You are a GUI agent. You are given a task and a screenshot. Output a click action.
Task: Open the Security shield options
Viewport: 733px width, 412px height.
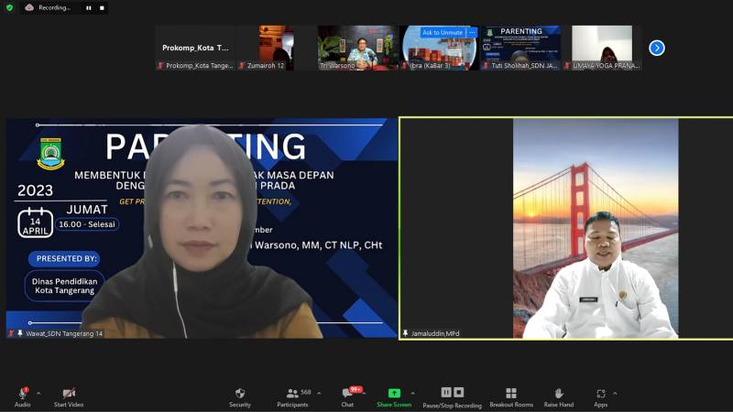tap(240, 393)
